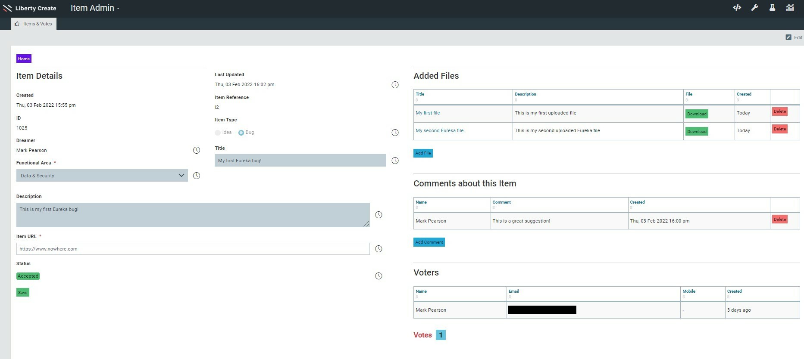The width and height of the screenshot is (804, 359).
Task: Sort Added Files by Title column
Action: coord(420,94)
